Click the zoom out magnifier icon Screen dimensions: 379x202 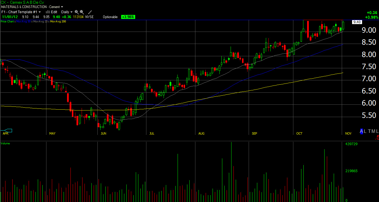(82, 12)
